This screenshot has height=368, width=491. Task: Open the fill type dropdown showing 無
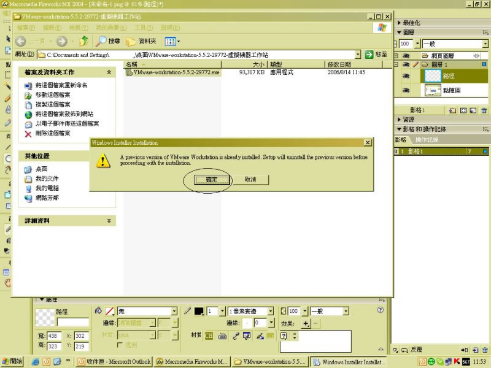pyautogui.click(x=174, y=312)
